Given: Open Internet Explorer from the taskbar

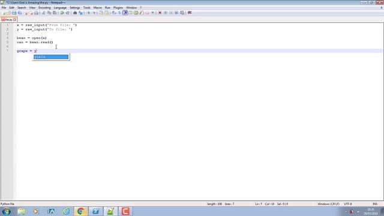Looking at the screenshot, I should click(x=66, y=211).
